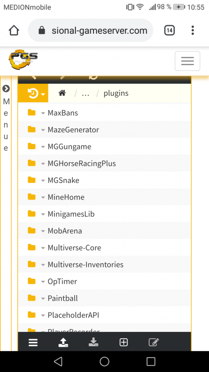This screenshot has width=209, height=372.
Task: Expand the Multiverse-Inventories dropdown caret
Action: coord(43,265)
